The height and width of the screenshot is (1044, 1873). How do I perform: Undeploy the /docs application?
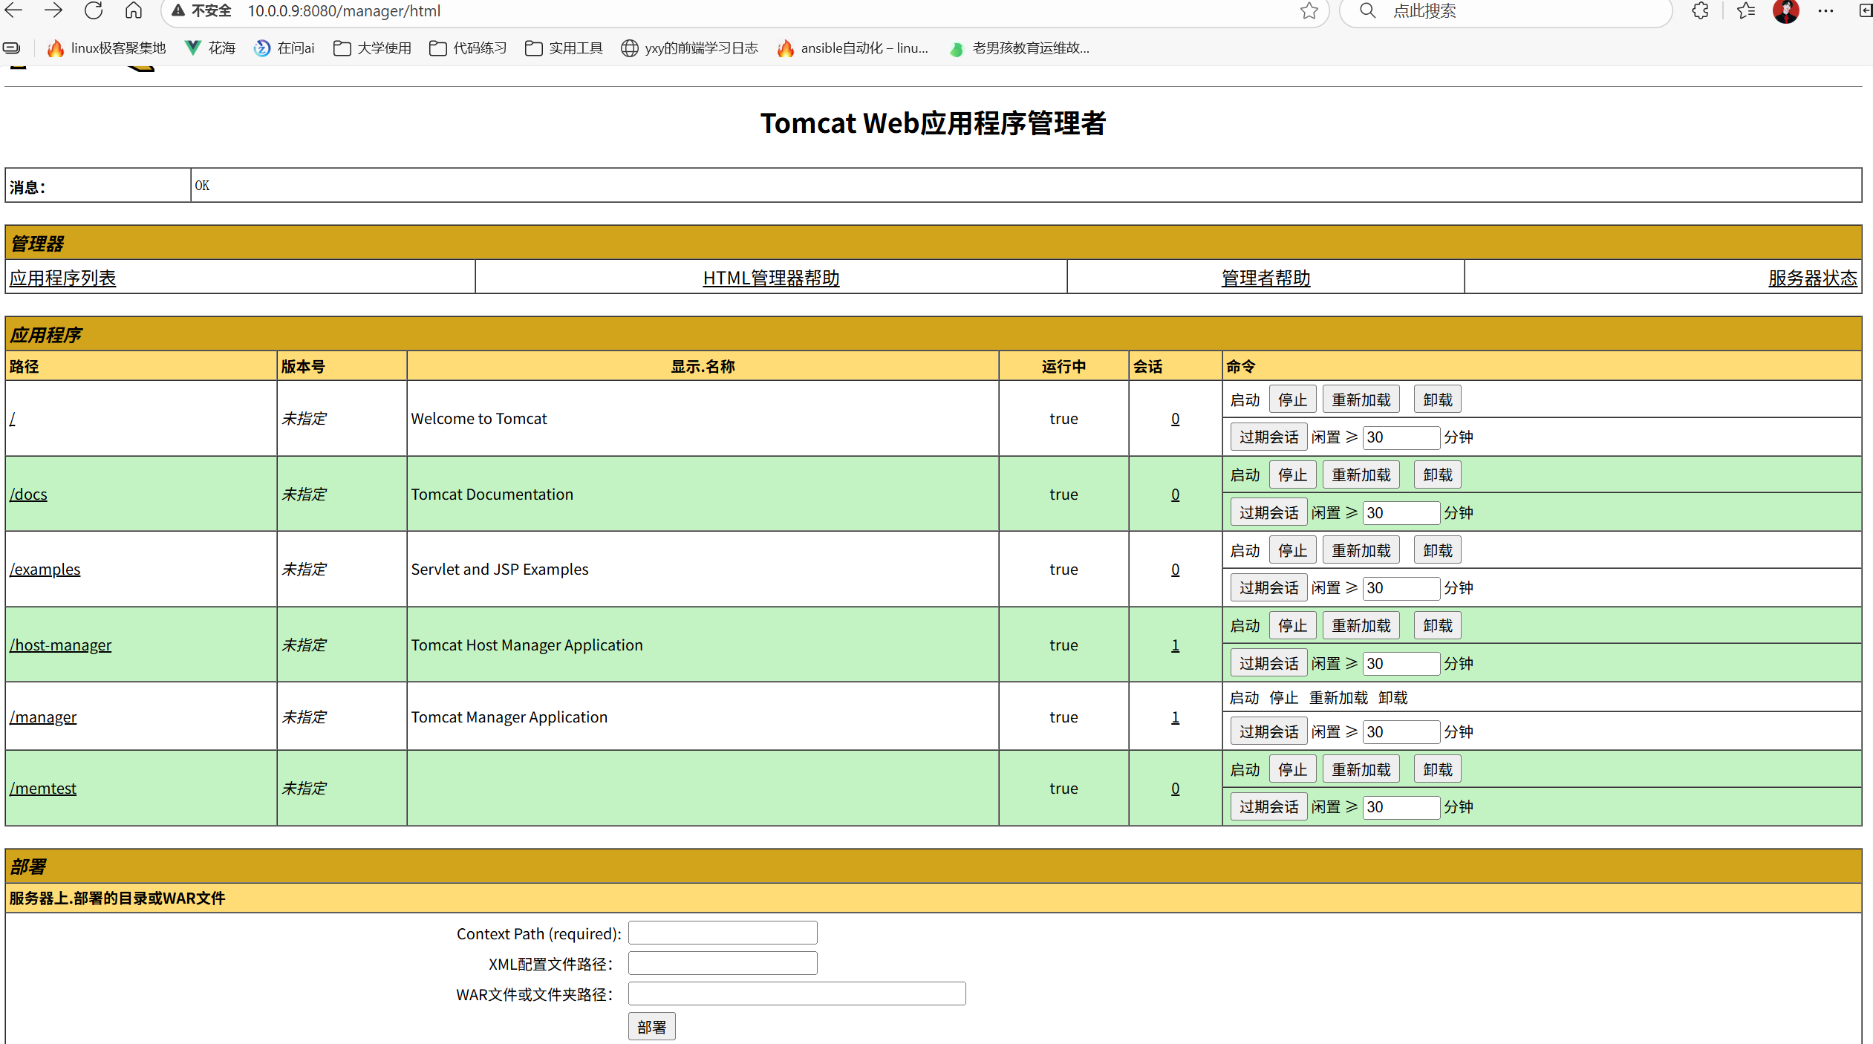coord(1438,474)
